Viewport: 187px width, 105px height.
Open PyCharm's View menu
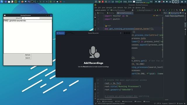[x=103, y=8]
